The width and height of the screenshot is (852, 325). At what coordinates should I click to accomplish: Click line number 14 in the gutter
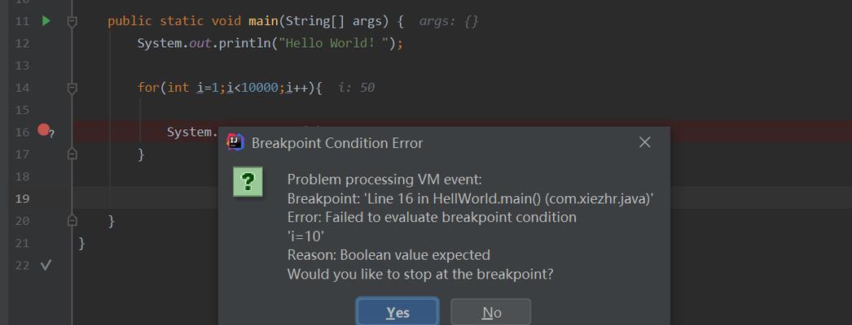pos(22,88)
